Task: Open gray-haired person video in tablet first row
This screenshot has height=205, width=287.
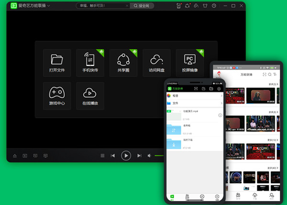Action: [x=261, y=95]
